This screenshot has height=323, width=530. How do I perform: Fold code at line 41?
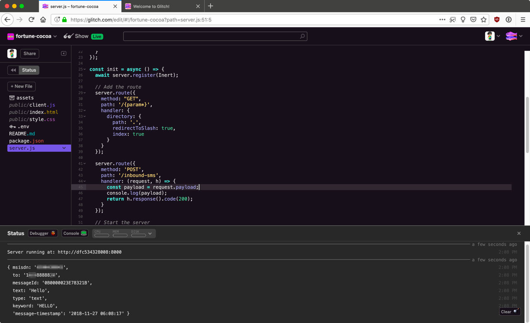coord(85,164)
